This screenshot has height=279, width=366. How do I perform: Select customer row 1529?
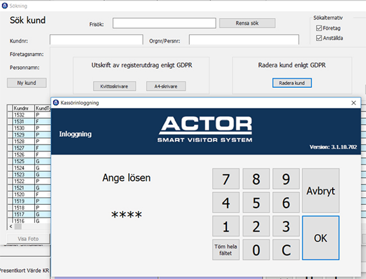click(x=29, y=135)
